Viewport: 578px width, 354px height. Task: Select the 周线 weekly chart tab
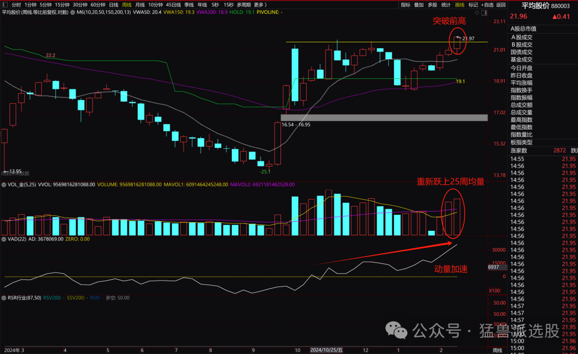(126, 5)
